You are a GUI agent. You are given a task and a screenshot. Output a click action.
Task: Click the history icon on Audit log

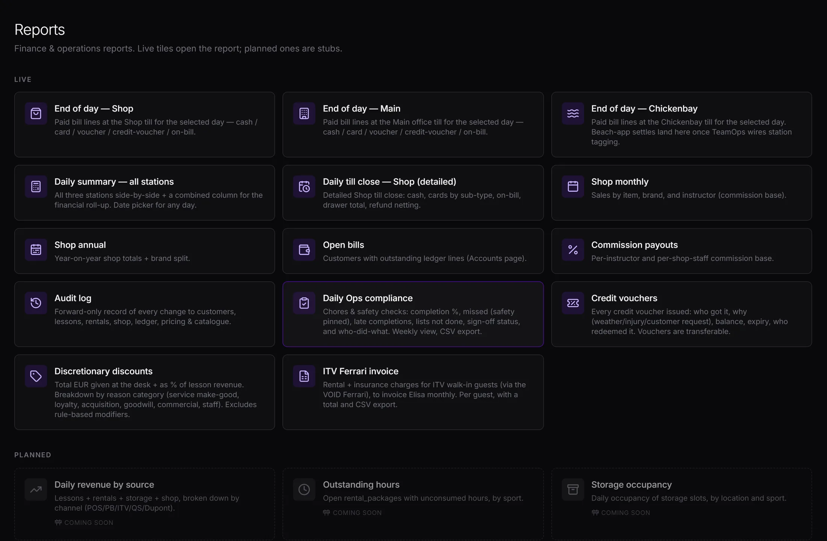[x=36, y=303]
